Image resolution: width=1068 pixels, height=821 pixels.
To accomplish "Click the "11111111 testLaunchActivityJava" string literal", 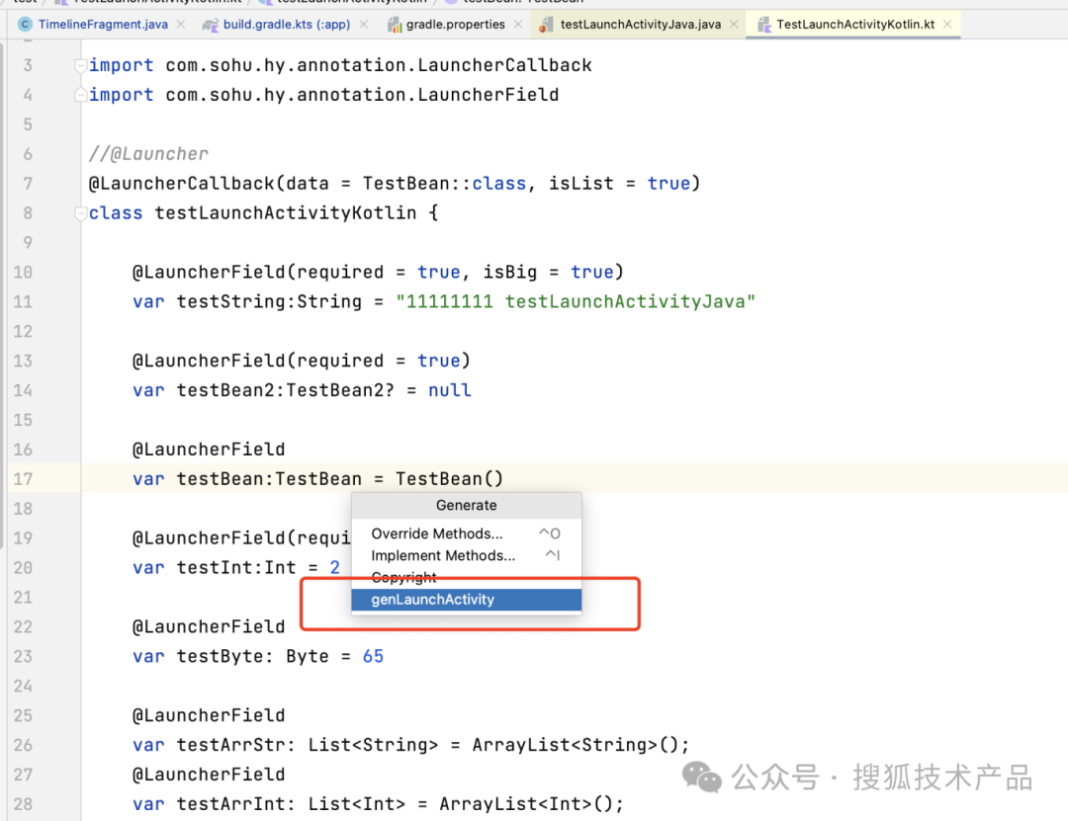I will coord(576,301).
